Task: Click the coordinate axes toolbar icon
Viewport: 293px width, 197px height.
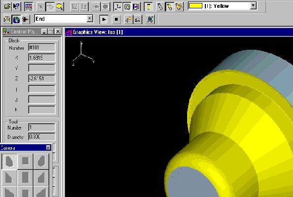Action: click(118, 7)
